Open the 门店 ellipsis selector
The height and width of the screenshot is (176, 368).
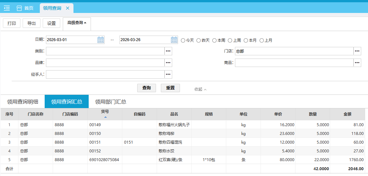(x=357, y=51)
